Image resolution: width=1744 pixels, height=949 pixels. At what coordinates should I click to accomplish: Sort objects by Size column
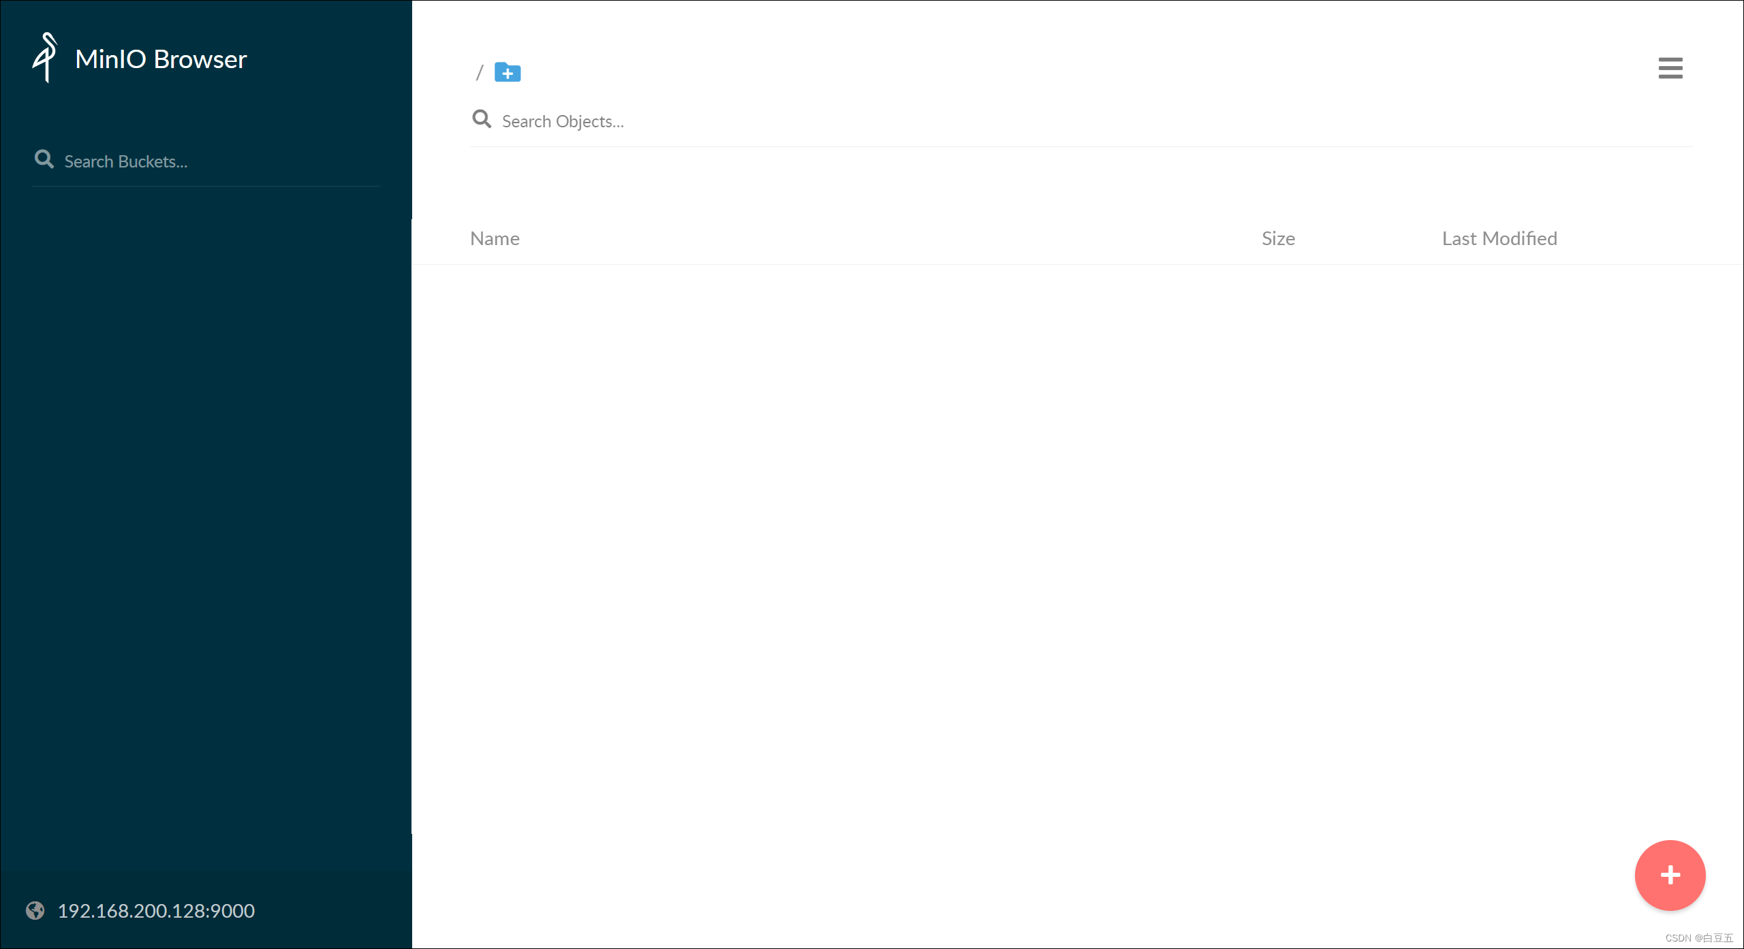1278,238
